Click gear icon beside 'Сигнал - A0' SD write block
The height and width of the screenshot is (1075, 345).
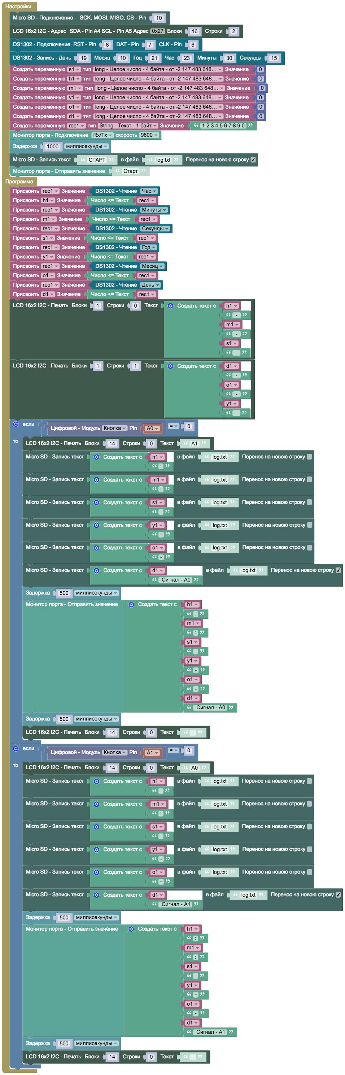96,570
